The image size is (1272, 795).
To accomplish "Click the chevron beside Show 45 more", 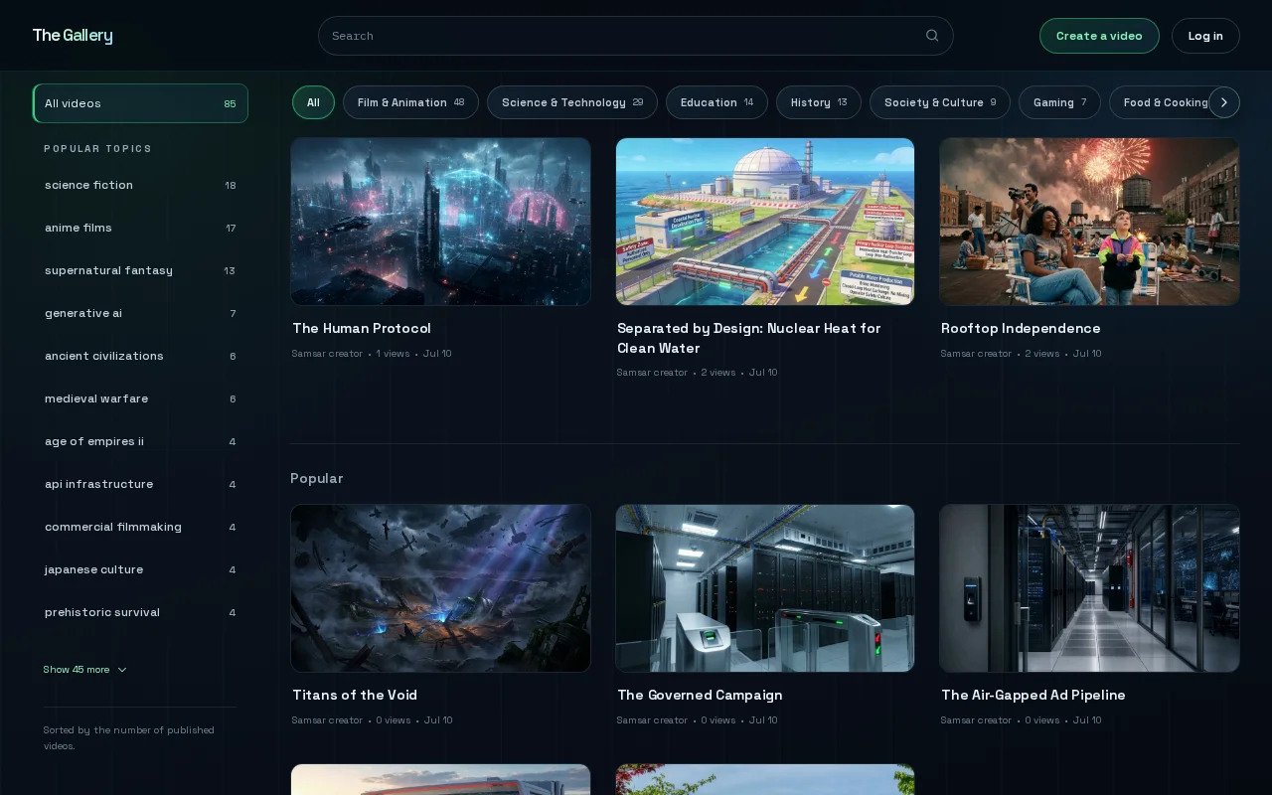I will (x=122, y=670).
